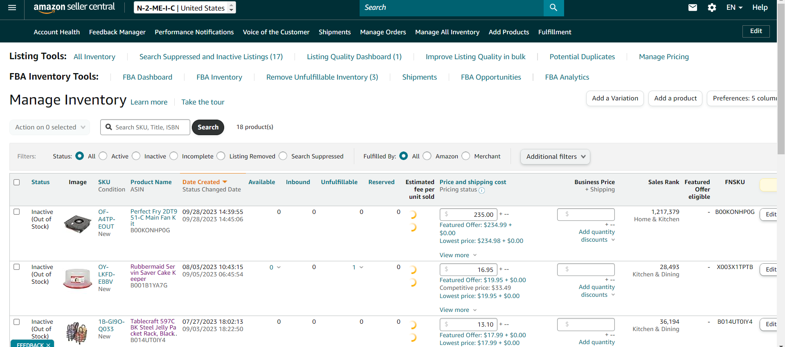Open Search Suppressed and Inactive Listings link

211,57
